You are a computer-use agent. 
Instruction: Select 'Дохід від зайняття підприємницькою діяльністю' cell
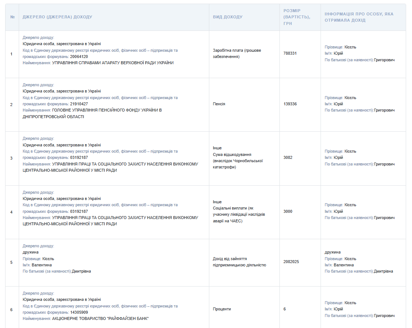click(x=239, y=262)
